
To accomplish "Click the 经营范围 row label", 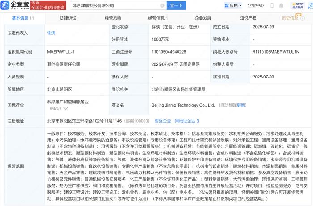I will pos(16,166).
